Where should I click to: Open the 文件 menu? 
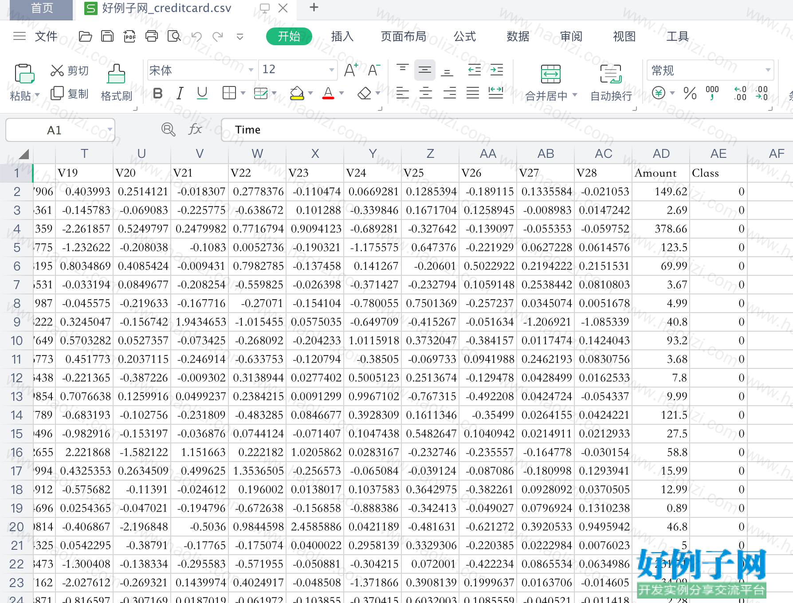[46, 36]
